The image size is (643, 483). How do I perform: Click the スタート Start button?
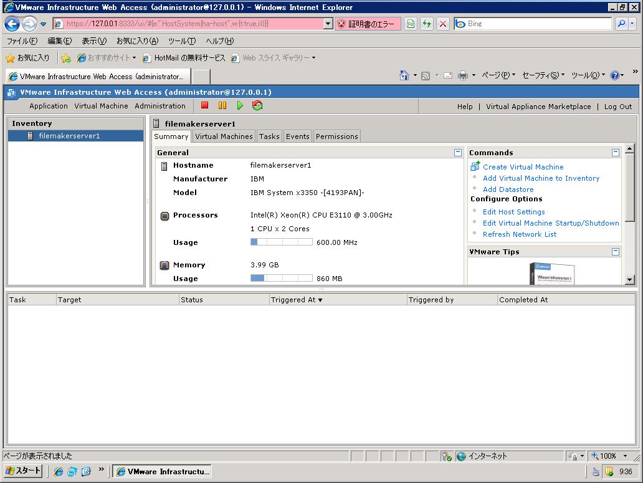pos(23,471)
